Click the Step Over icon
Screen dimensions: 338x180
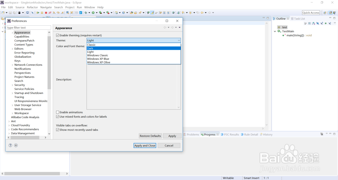click(58, 13)
